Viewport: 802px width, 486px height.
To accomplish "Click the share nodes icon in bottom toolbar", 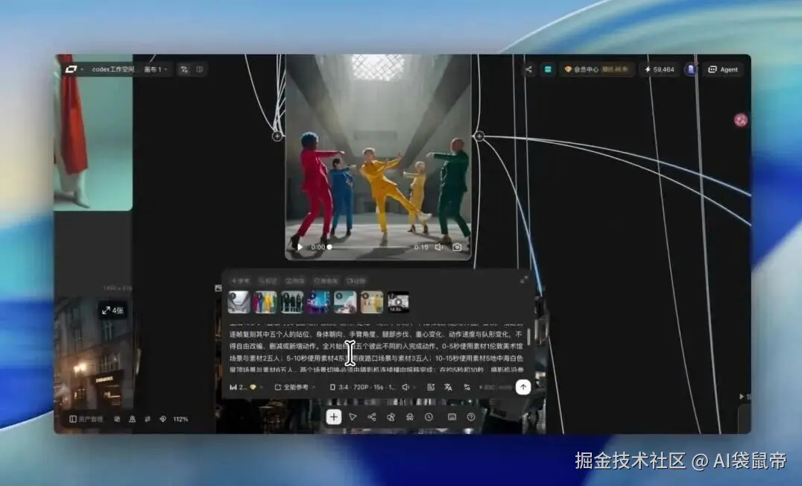I will (x=372, y=417).
